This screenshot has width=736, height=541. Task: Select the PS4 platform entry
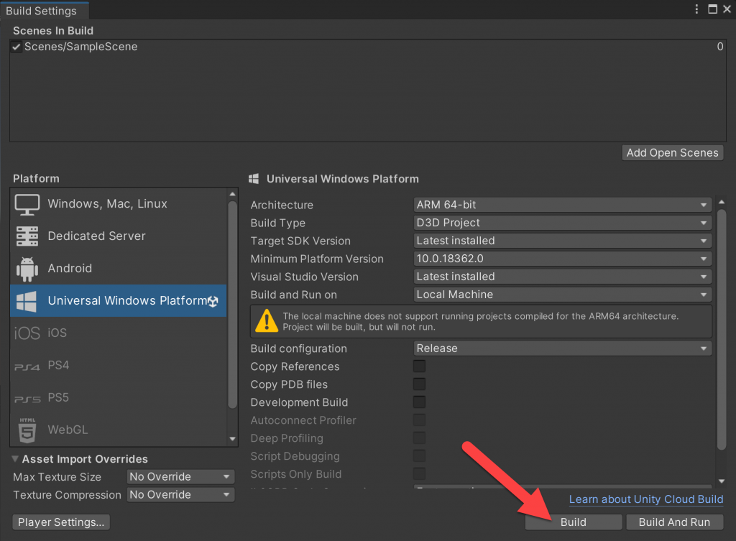point(119,365)
